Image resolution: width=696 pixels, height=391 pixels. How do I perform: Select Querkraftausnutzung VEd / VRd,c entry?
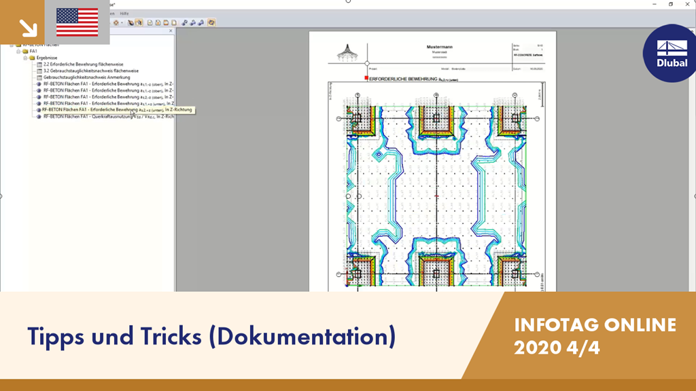pyautogui.click(x=108, y=117)
